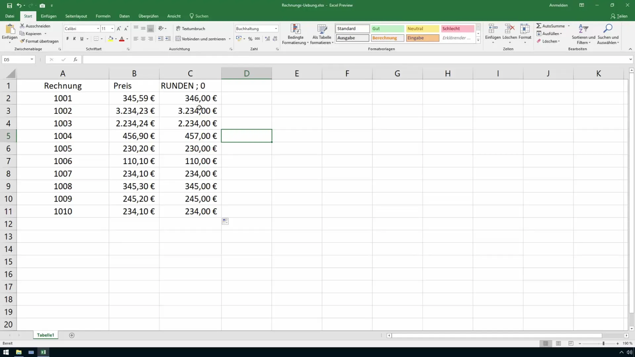Click Sortieren und Filtern

583,34
